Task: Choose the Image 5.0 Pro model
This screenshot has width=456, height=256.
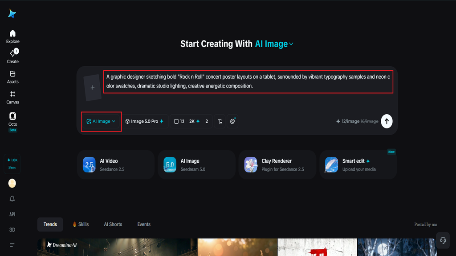Action: point(145,121)
